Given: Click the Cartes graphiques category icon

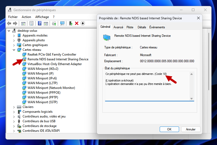Looking at the screenshot, I should click(x=19, y=45).
